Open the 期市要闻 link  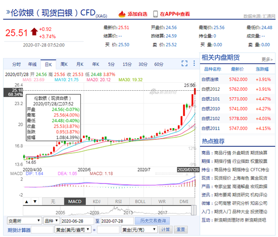tap(222, 195)
